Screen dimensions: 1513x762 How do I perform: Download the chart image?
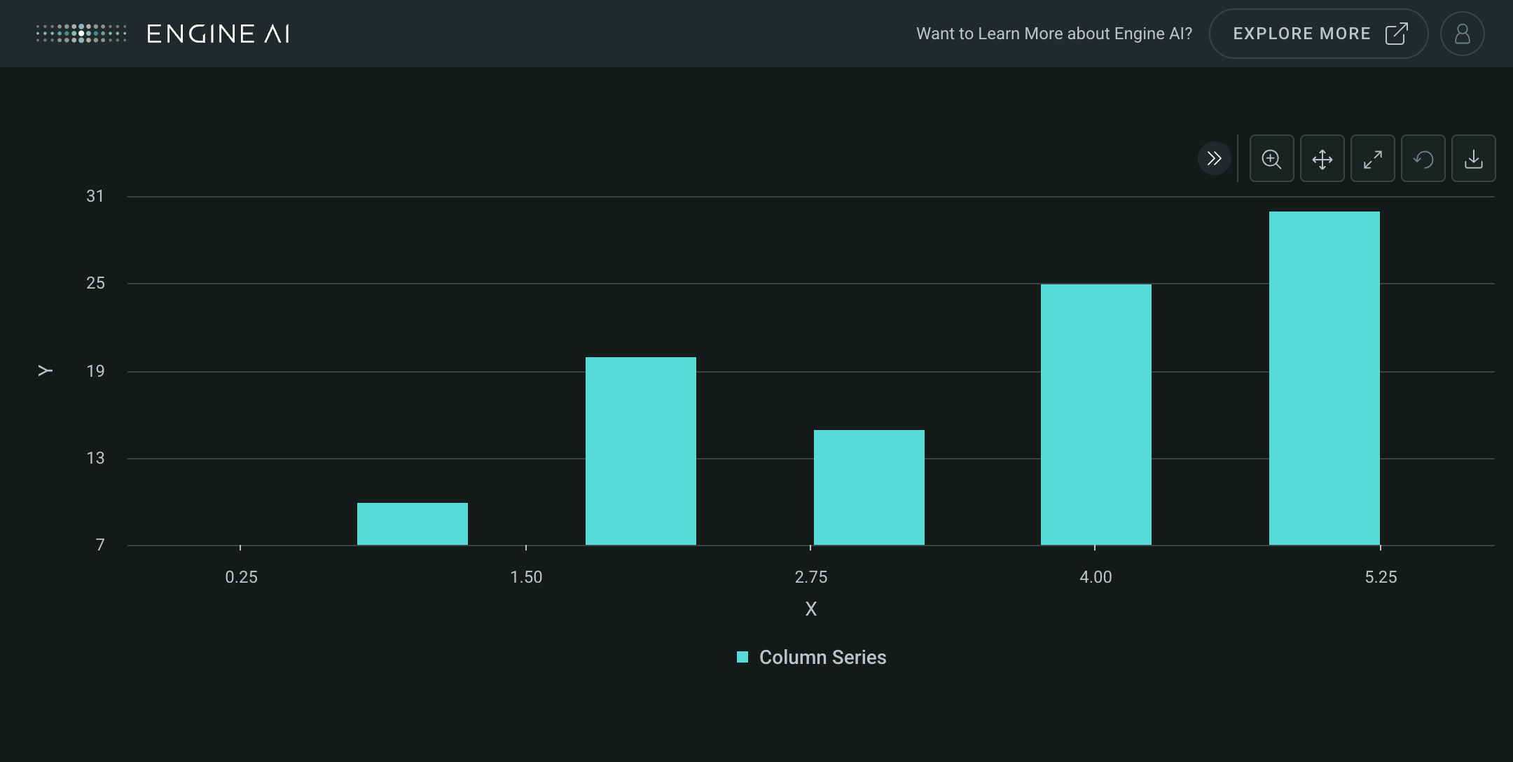tap(1473, 158)
